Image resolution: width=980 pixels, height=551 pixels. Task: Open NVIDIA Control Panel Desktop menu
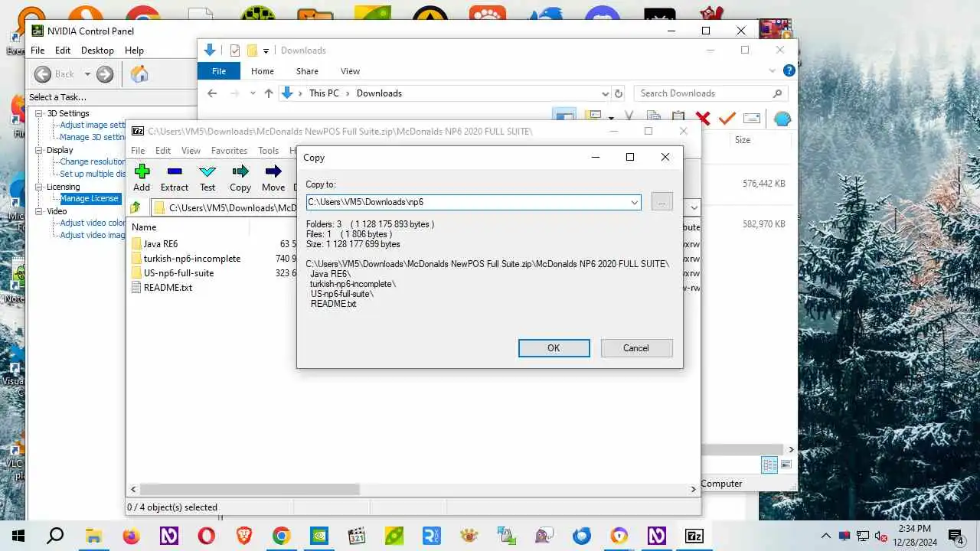pyautogui.click(x=97, y=51)
